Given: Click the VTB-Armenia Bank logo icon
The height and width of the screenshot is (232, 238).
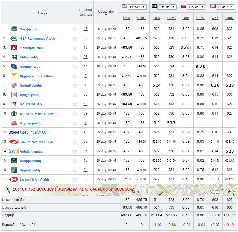Looking at the screenshot, I should [x=14, y=38].
